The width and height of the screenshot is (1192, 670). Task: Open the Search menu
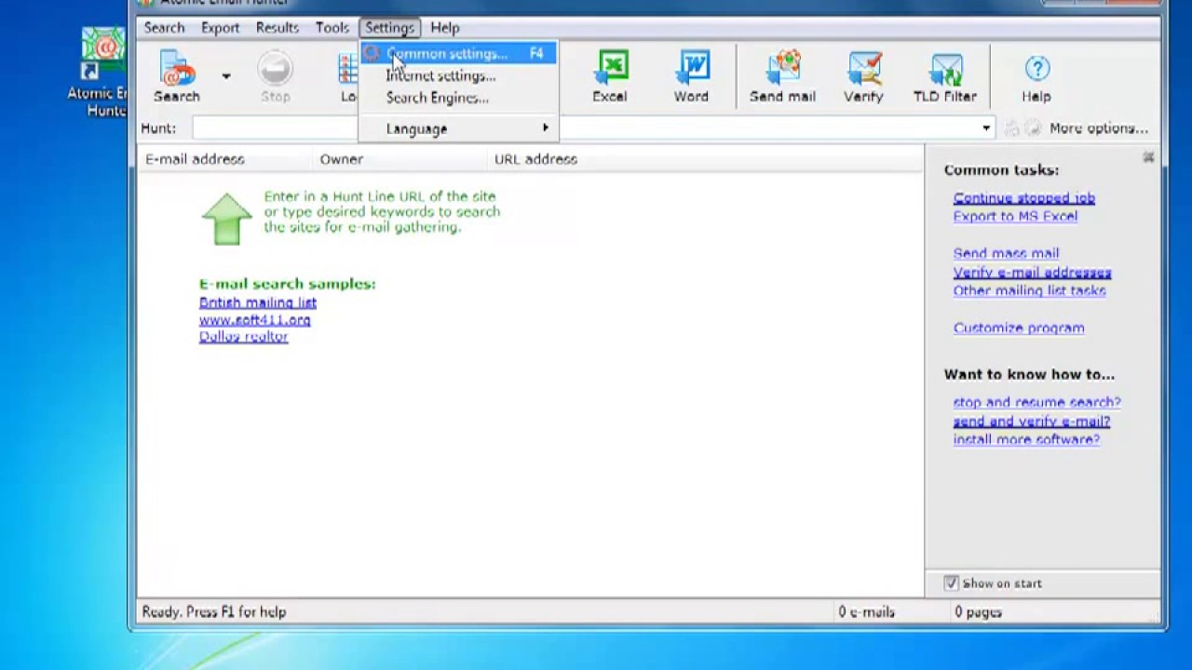[164, 28]
